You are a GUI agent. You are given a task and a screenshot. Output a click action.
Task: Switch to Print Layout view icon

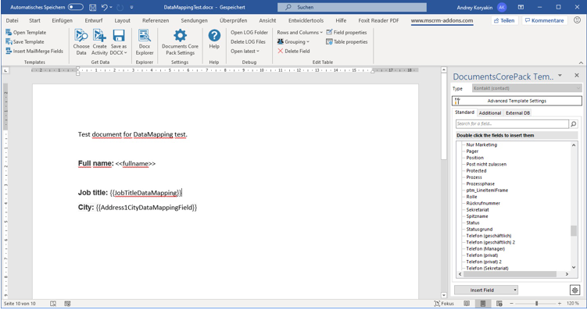483,304
